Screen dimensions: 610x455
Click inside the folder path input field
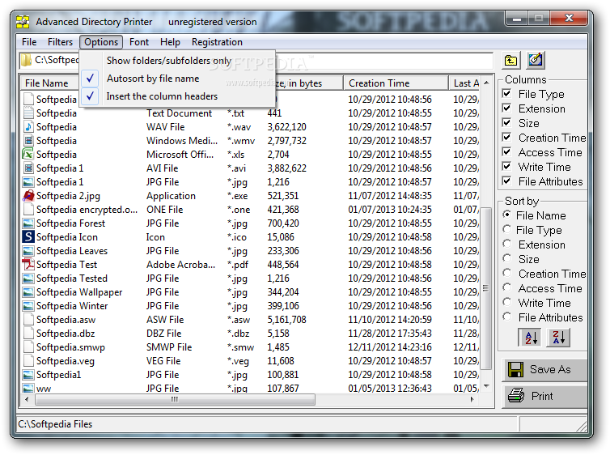tap(256, 61)
